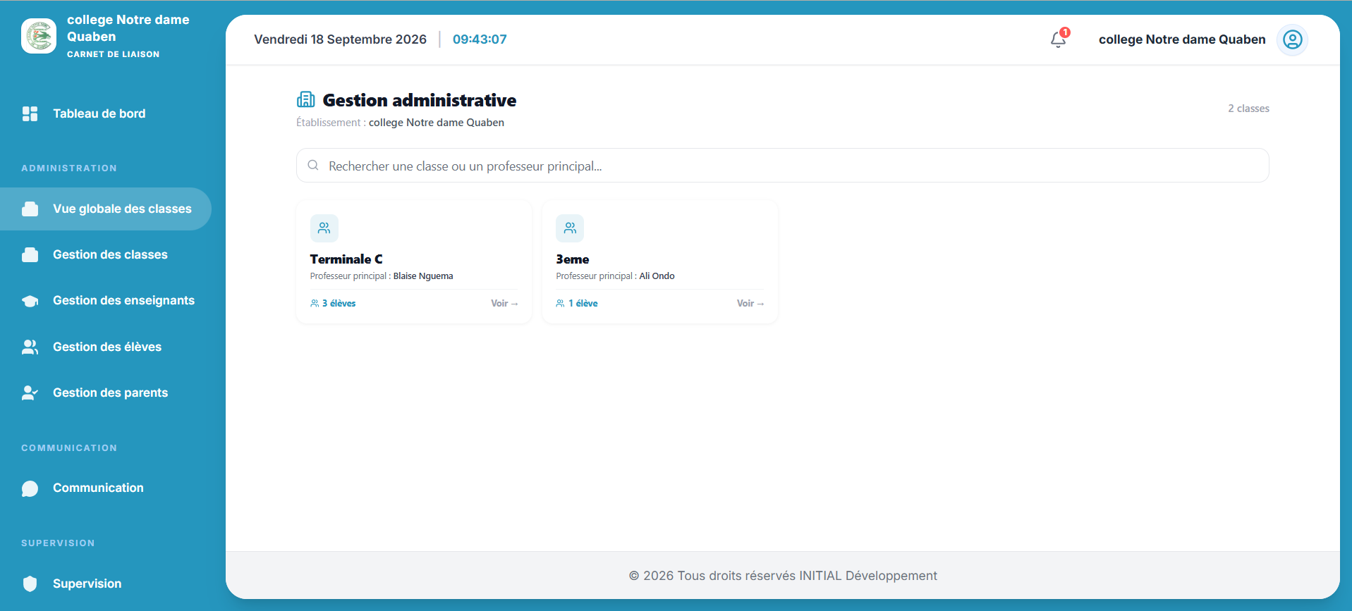Click the Tableau de bord grid icon
Screen dimensions: 1352x611
point(30,114)
